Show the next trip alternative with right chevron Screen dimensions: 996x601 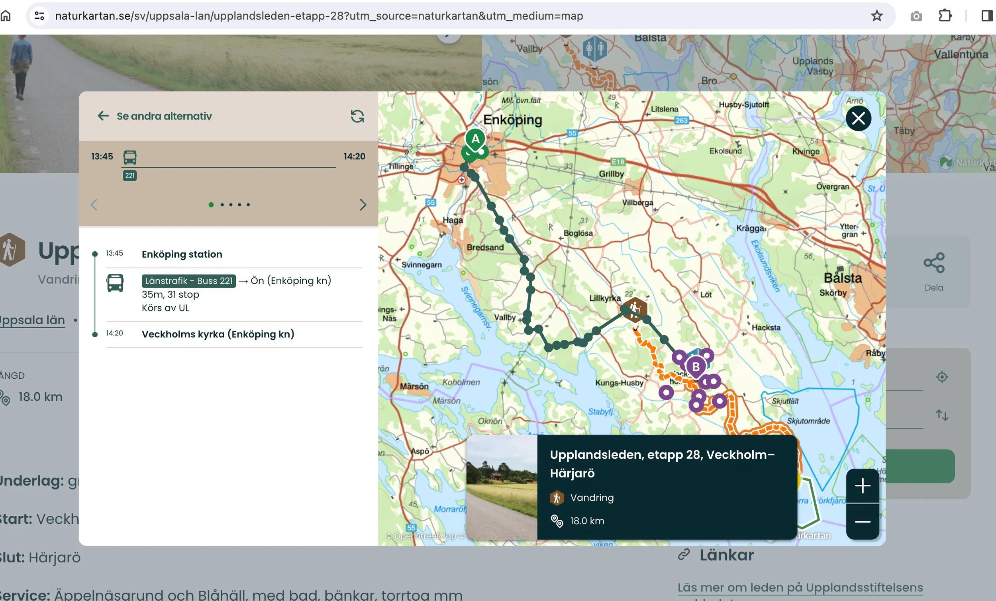363,204
